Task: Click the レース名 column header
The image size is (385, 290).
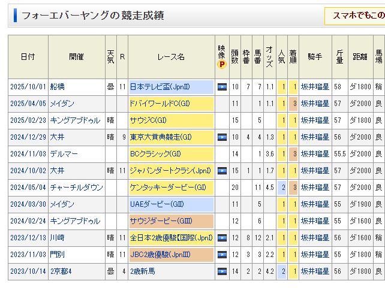Action: (x=171, y=57)
